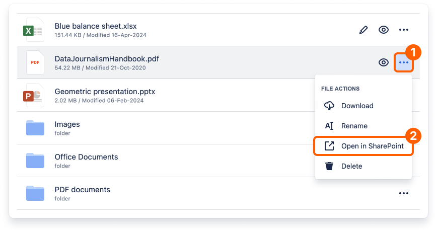
Task: Click the PowerPoint file icon
Action: coord(35,95)
